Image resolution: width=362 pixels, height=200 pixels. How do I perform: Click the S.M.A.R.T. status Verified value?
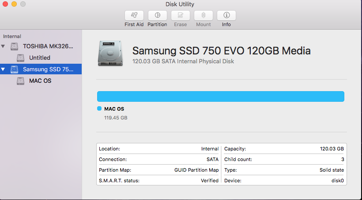209,181
